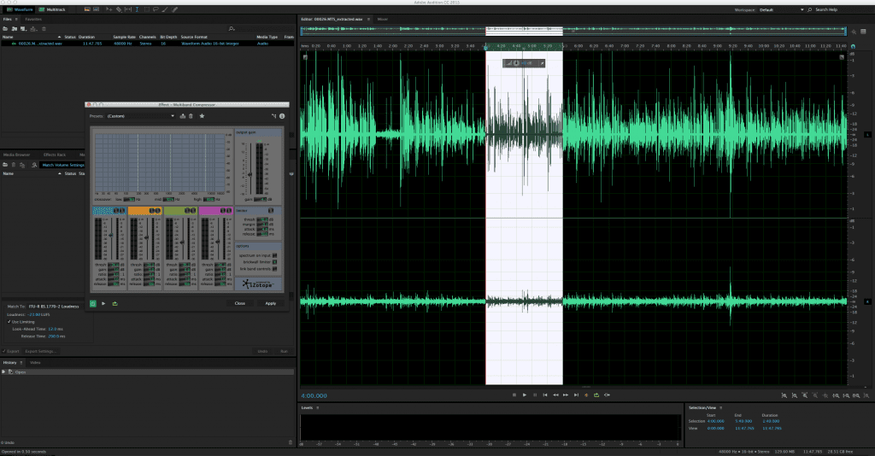Click the Open File icon in Files panel
This screenshot has width=875, height=456.
5,28
